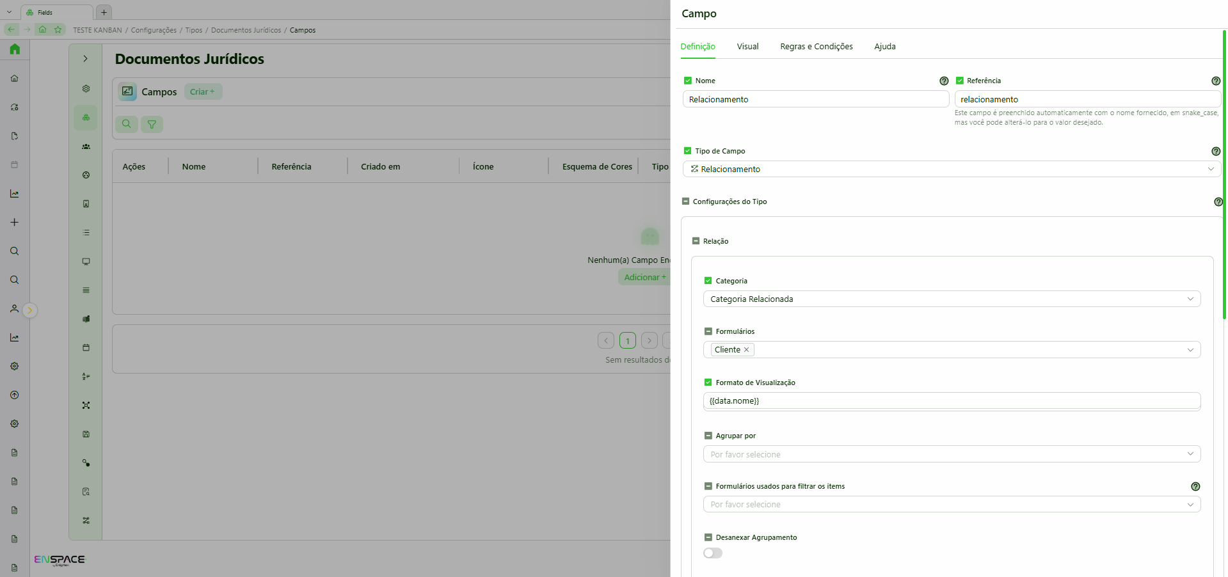Open help for Tipo de Campo

pyautogui.click(x=1216, y=151)
